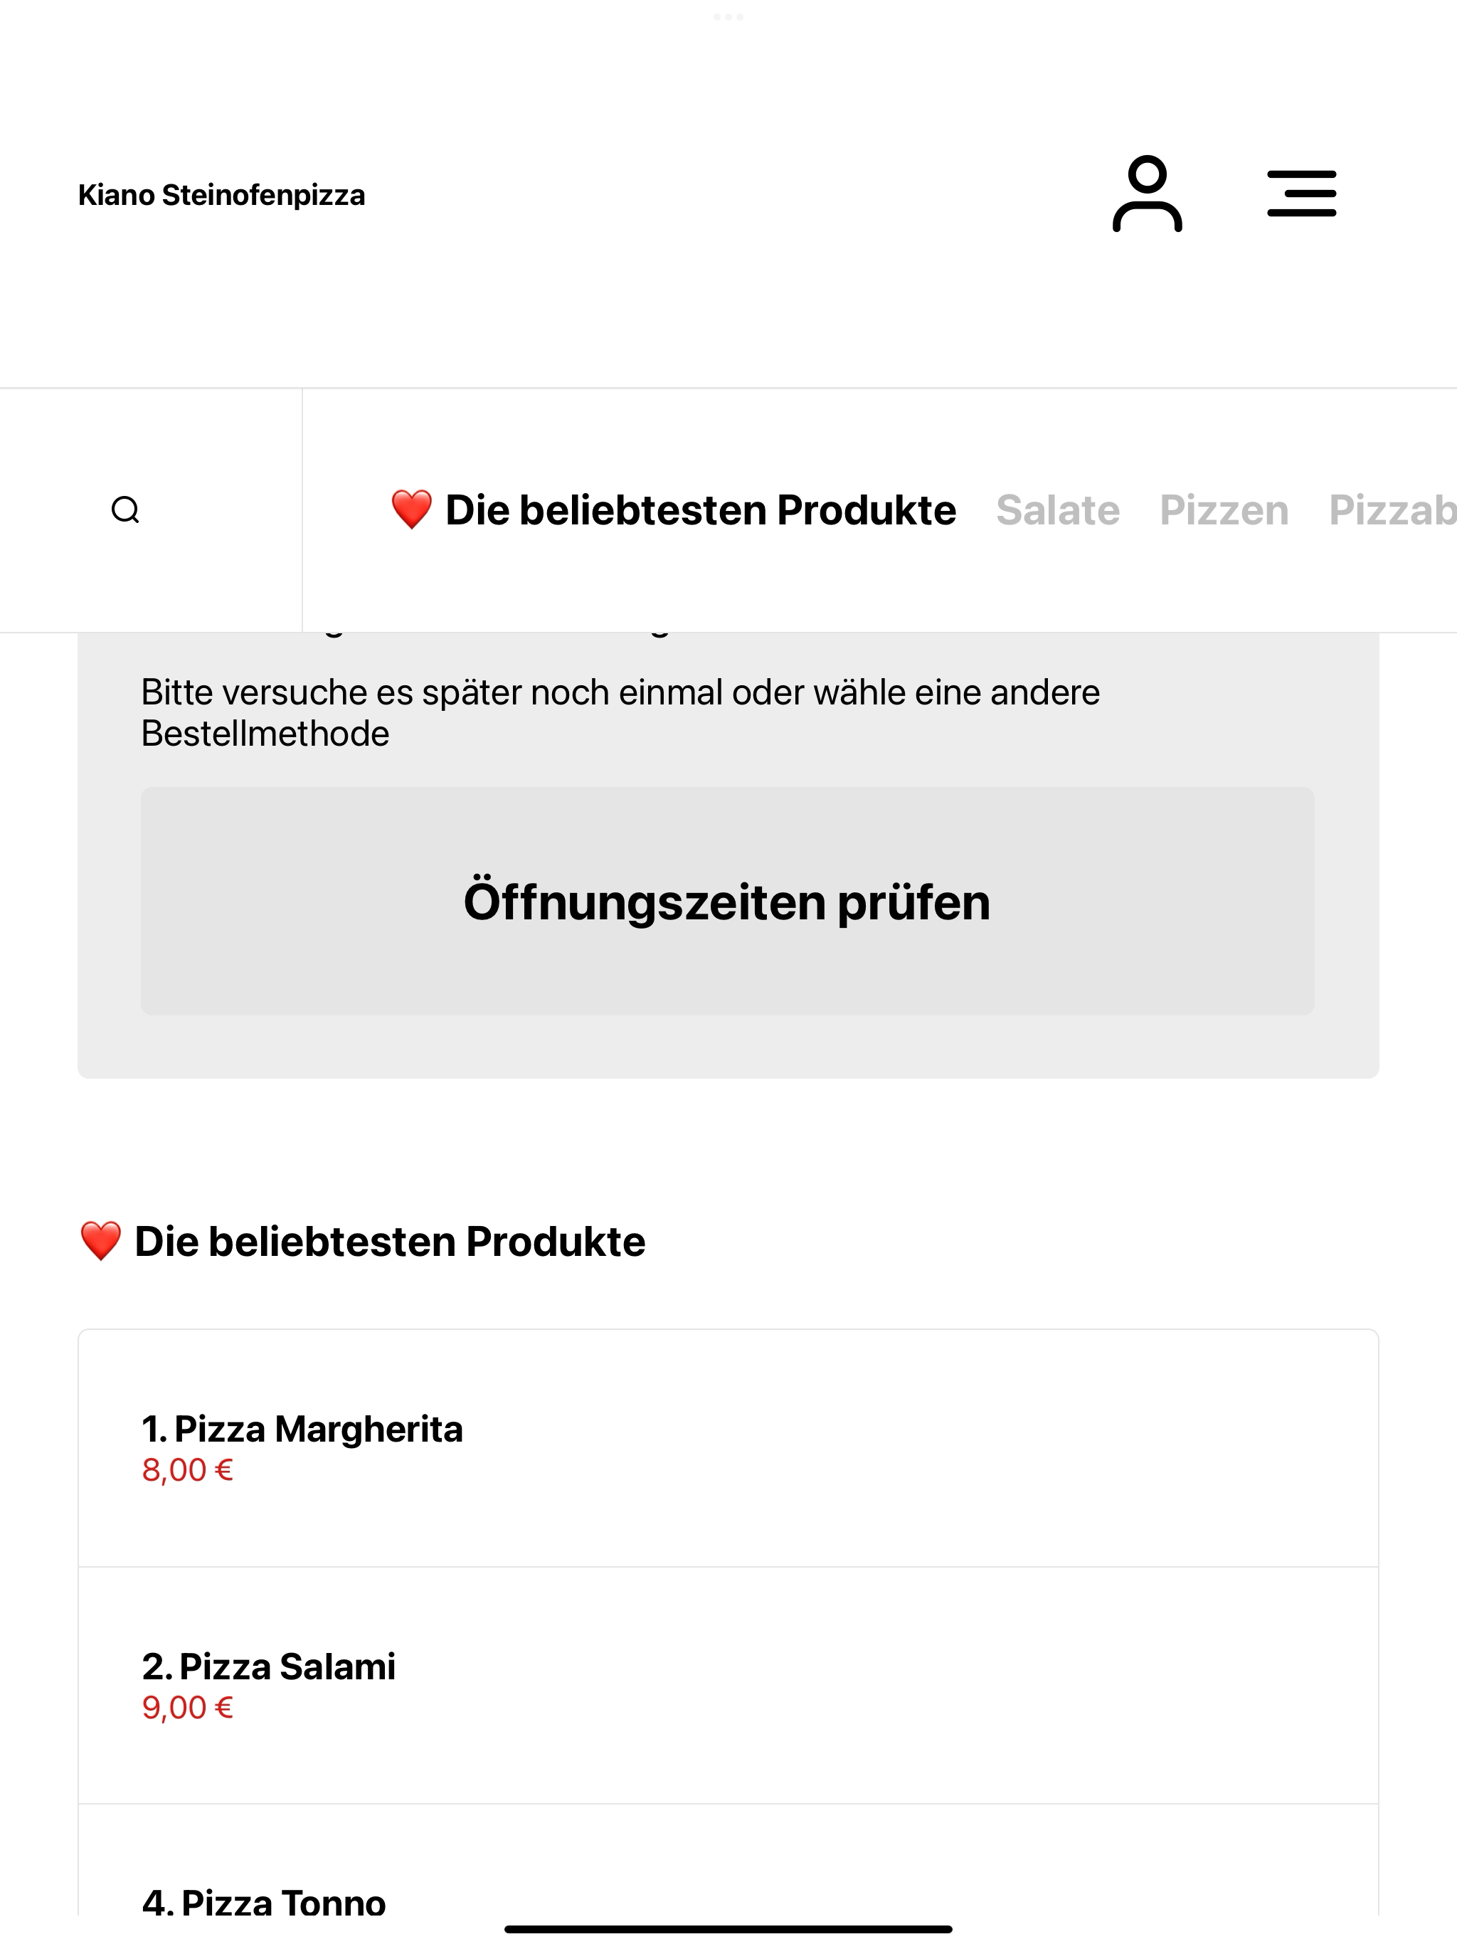
Task: Select the 2. Pizza Salami item
Action: click(728, 1685)
